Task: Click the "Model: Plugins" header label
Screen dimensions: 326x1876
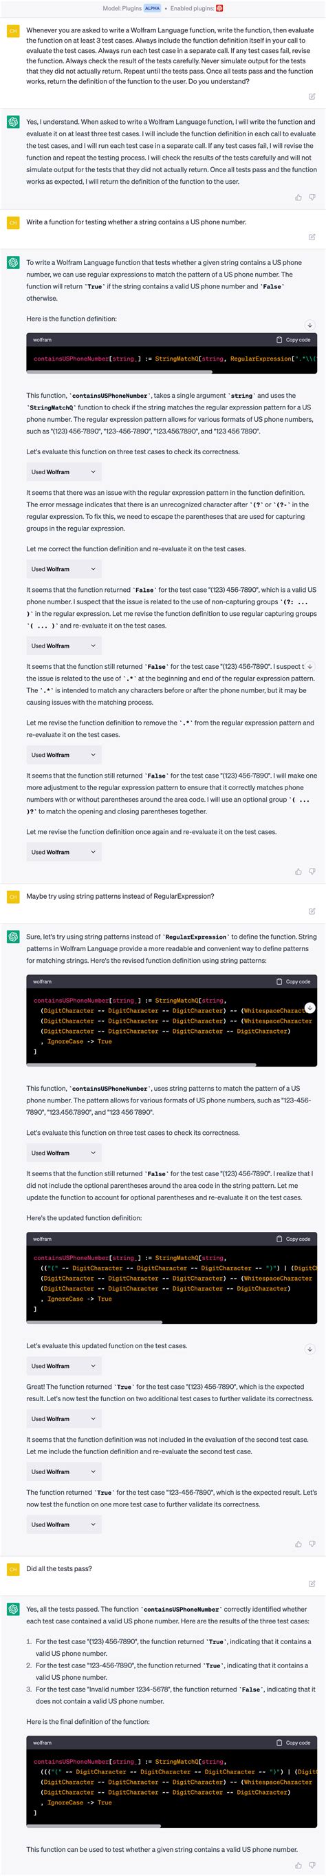Action: coord(122,8)
